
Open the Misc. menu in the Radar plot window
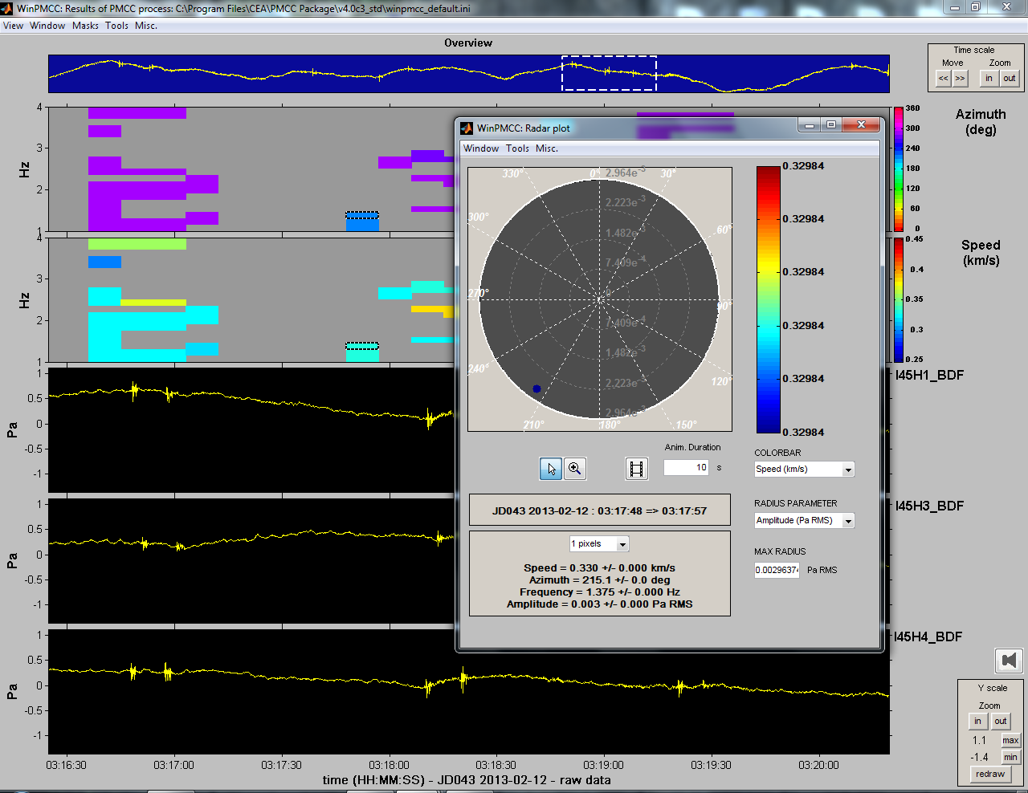pos(547,148)
